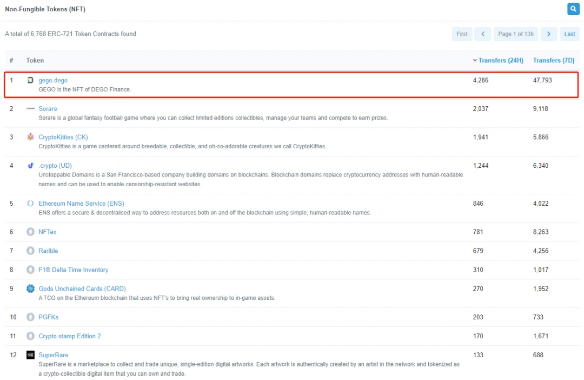The image size is (584, 380).
Task: Click the 7D transfers value 688
Action: click(x=538, y=355)
